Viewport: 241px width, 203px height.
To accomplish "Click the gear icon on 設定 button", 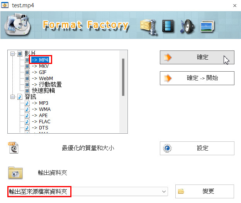I will click(167, 148).
